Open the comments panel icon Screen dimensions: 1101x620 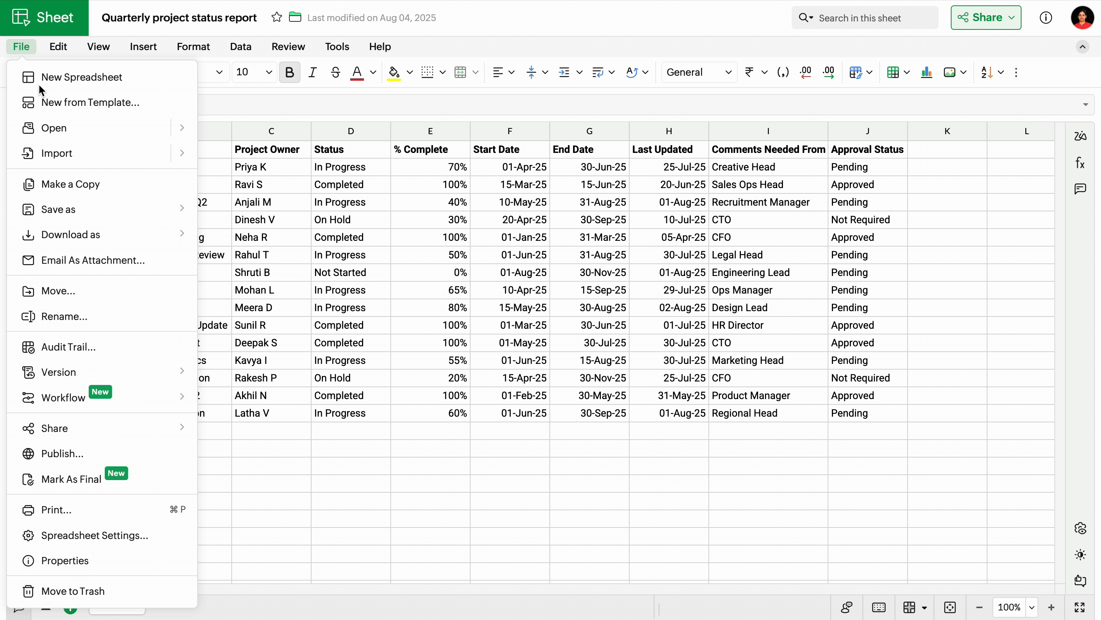tap(1080, 188)
